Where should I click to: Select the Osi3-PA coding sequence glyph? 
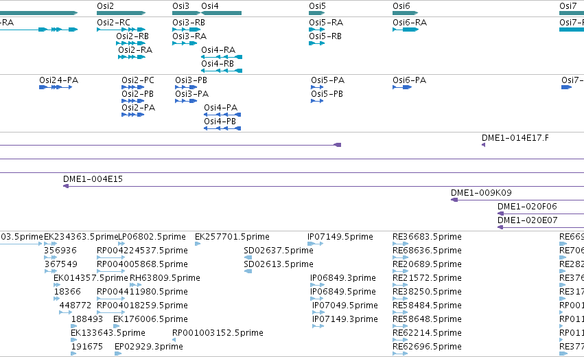point(186,101)
